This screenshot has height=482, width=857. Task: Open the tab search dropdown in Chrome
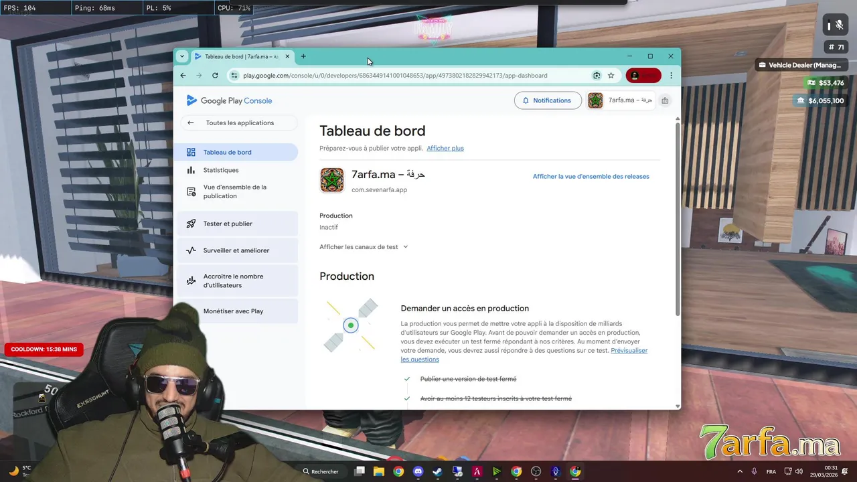click(182, 57)
